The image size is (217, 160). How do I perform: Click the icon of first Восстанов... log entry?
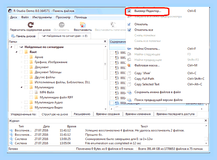11,130
